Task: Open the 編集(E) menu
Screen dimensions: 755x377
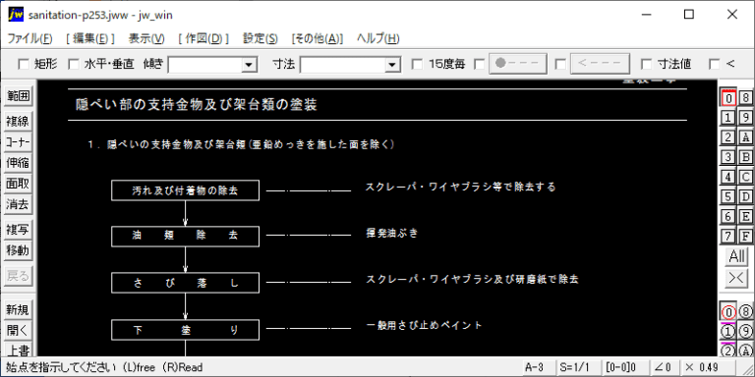Action: (x=90, y=39)
